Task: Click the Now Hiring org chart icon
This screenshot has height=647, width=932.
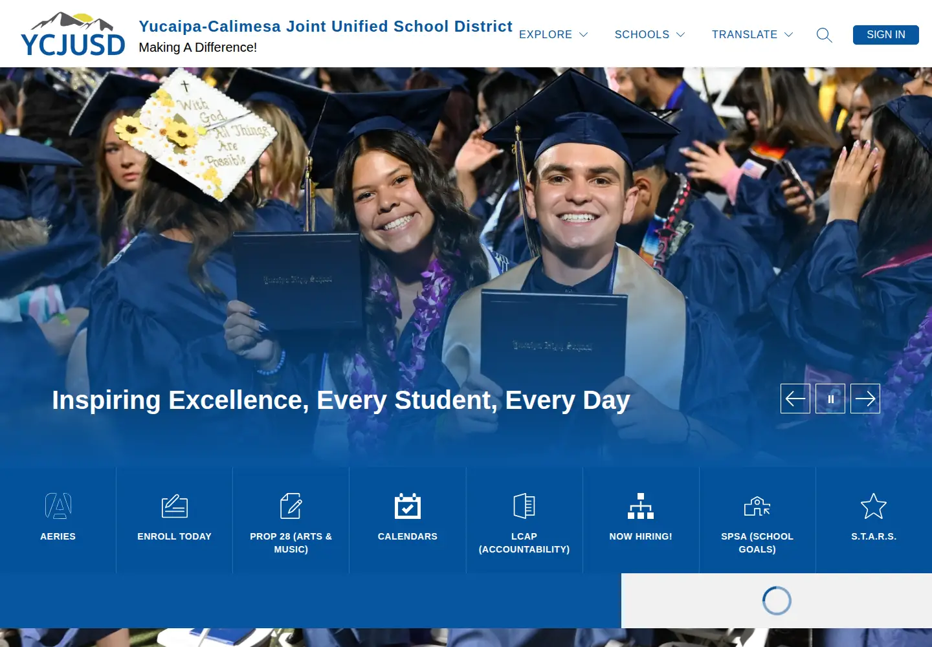Action: pos(641,506)
